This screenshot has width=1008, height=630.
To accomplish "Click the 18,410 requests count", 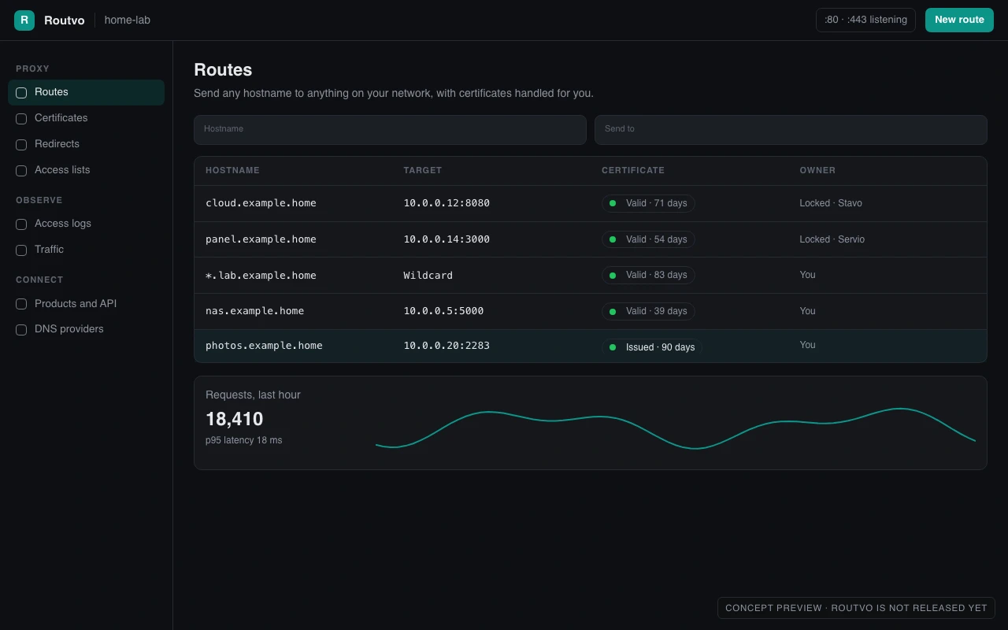I will 235,419.
